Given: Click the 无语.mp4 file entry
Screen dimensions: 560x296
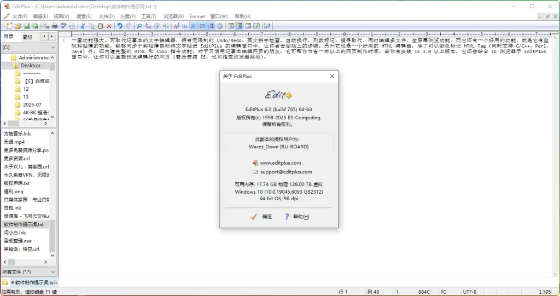Looking at the screenshot, I should [14, 142].
